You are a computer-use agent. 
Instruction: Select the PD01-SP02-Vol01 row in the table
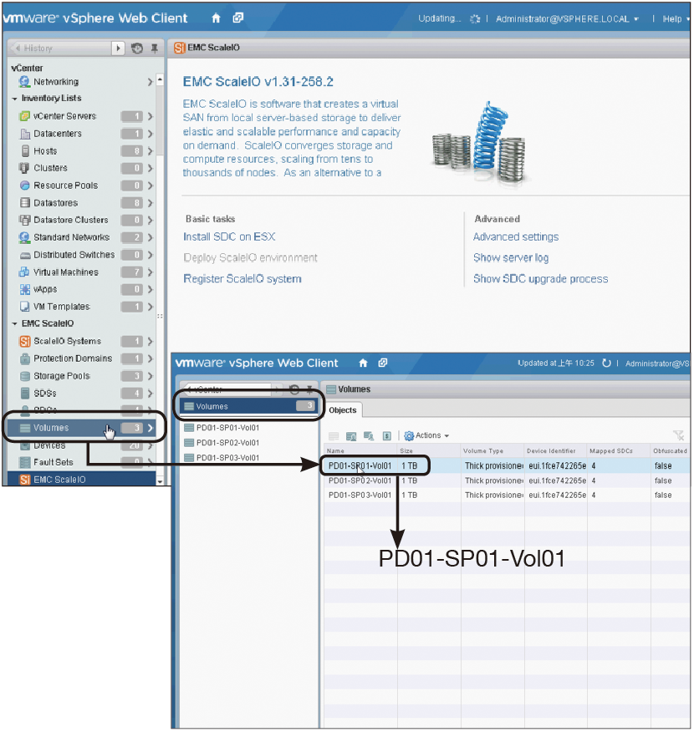506,480
